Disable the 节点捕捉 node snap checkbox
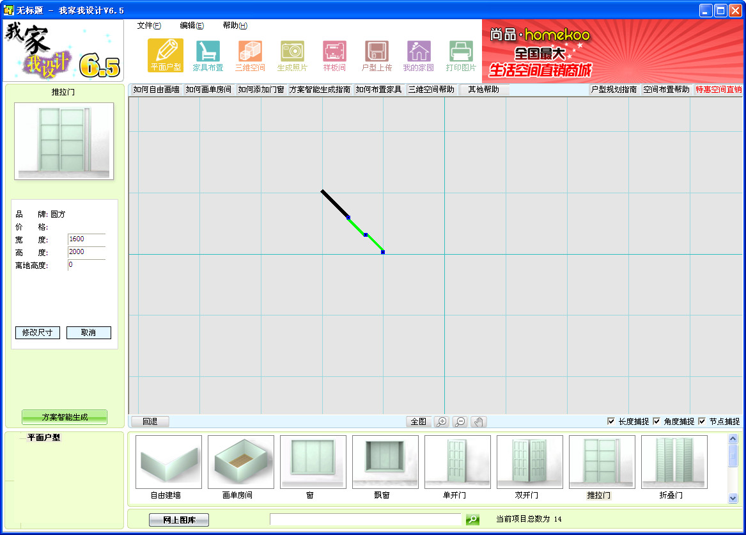 pos(701,421)
